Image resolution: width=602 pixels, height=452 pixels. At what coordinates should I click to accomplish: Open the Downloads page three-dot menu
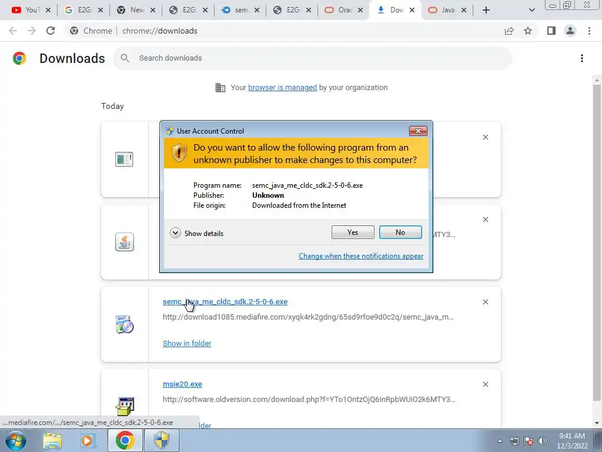click(581, 58)
